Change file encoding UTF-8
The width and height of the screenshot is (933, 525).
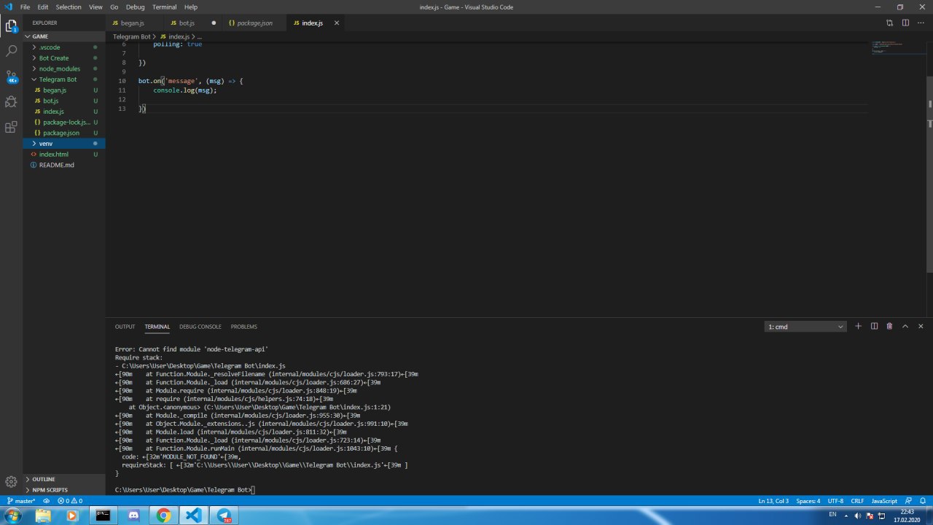click(x=835, y=501)
